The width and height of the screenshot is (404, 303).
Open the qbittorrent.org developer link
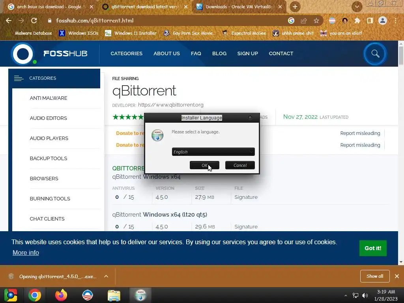click(170, 105)
